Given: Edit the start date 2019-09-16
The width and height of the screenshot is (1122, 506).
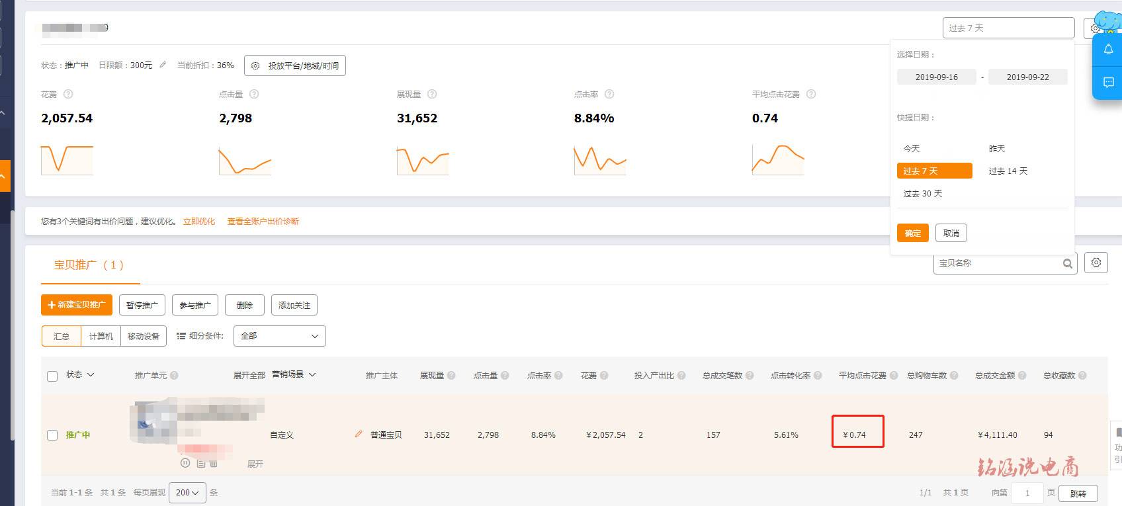Looking at the screenshot, I should 937,77.
